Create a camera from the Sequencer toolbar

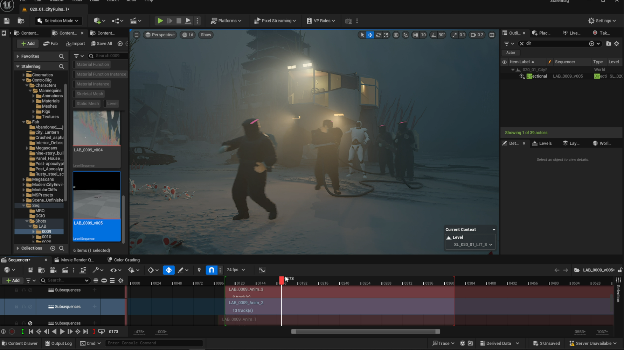pos(53,270)
